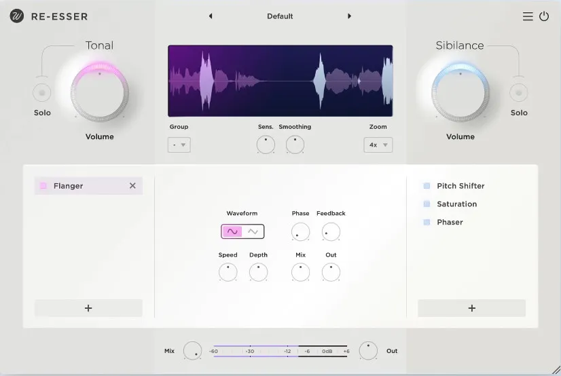Enable Tonal Solo button
The image size is (561, 376).
42,92
